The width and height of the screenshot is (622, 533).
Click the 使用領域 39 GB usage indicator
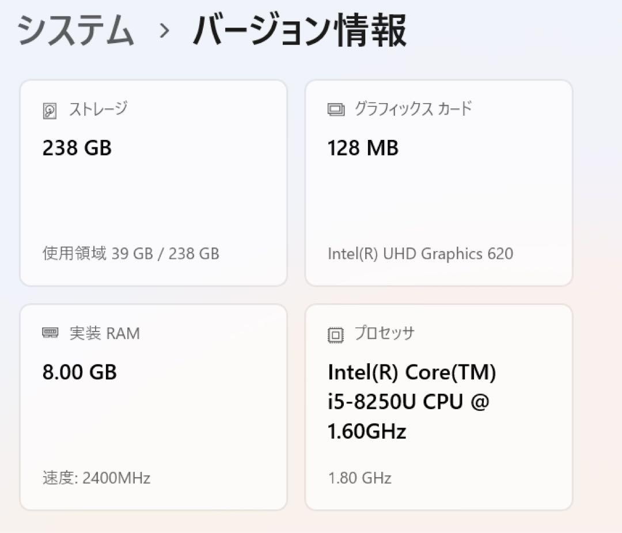tap(130, 253)
